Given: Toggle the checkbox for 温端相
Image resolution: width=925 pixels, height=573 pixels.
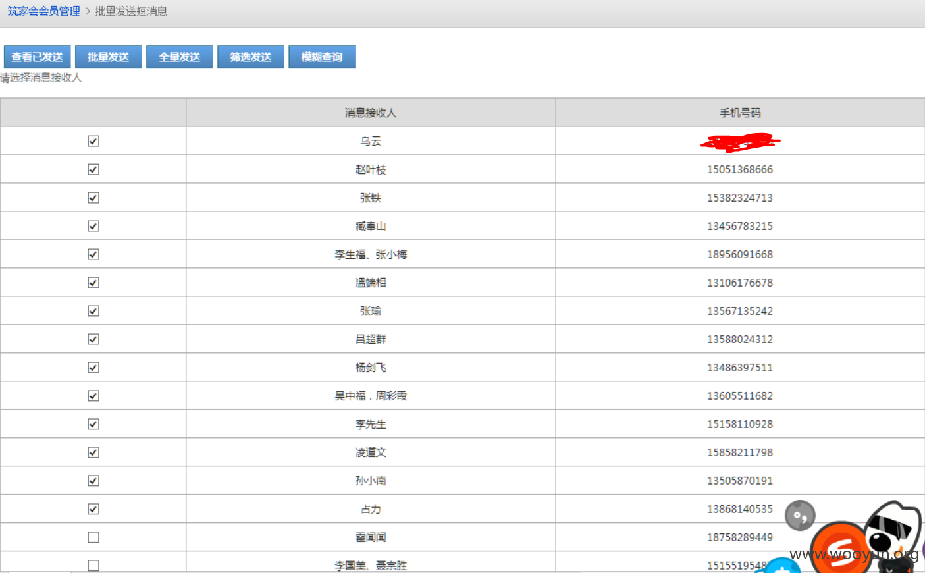Looking at the screenshot, I should [93, 283].
